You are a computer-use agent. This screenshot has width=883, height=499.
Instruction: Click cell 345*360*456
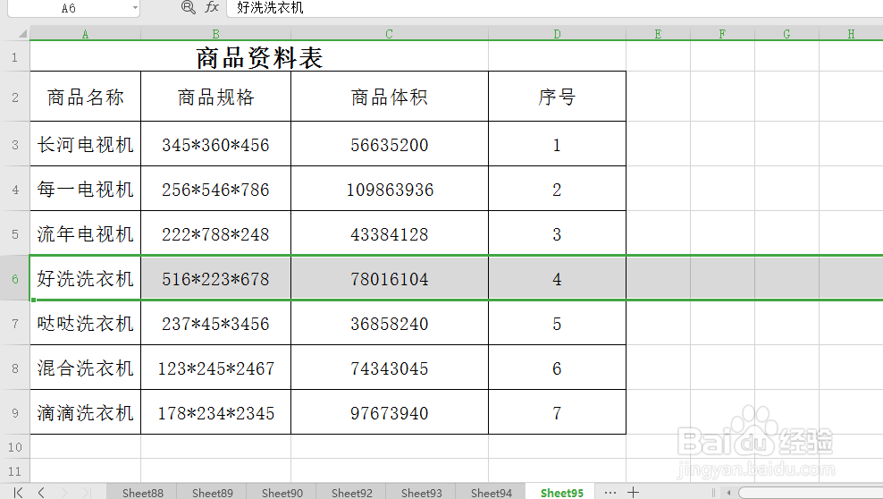[215, 144]
